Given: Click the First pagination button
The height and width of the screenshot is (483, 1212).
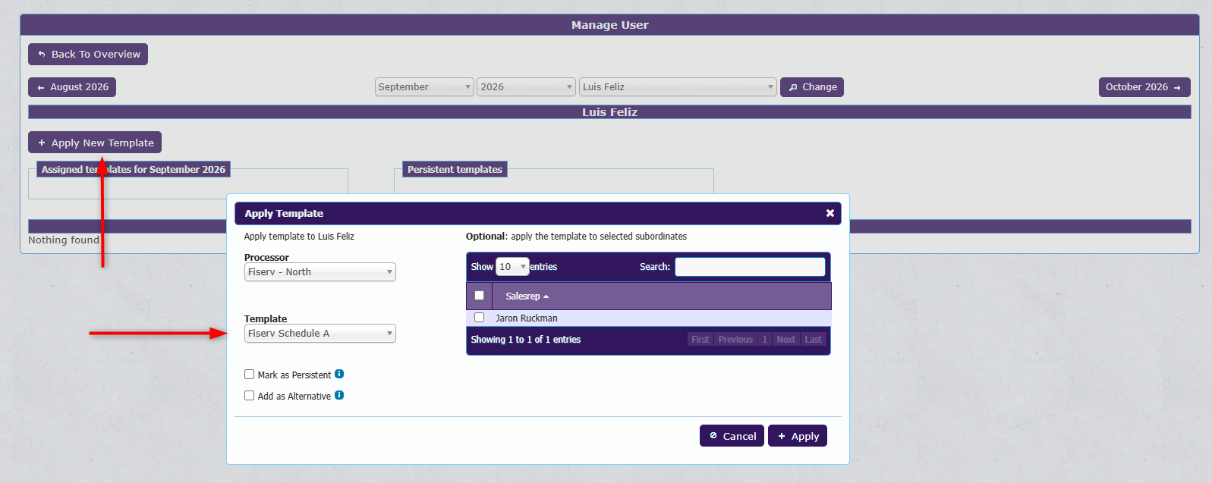Looking at the screenshot, I should tap(700, 340).
